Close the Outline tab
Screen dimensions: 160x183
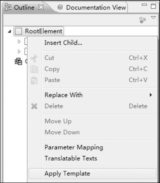coord(41,7)
